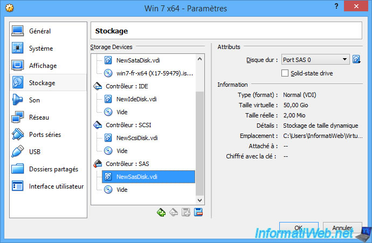Viewport: 372px width, 243px height.
Task: Click the disk chooser icon beside Port SAS 0
Action: tap(356, 59)
